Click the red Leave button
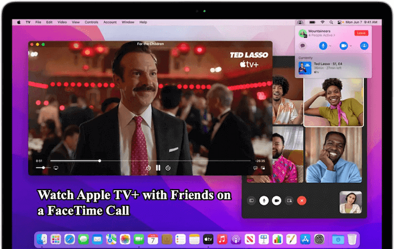394x249 pixels. tap(361, 33)
